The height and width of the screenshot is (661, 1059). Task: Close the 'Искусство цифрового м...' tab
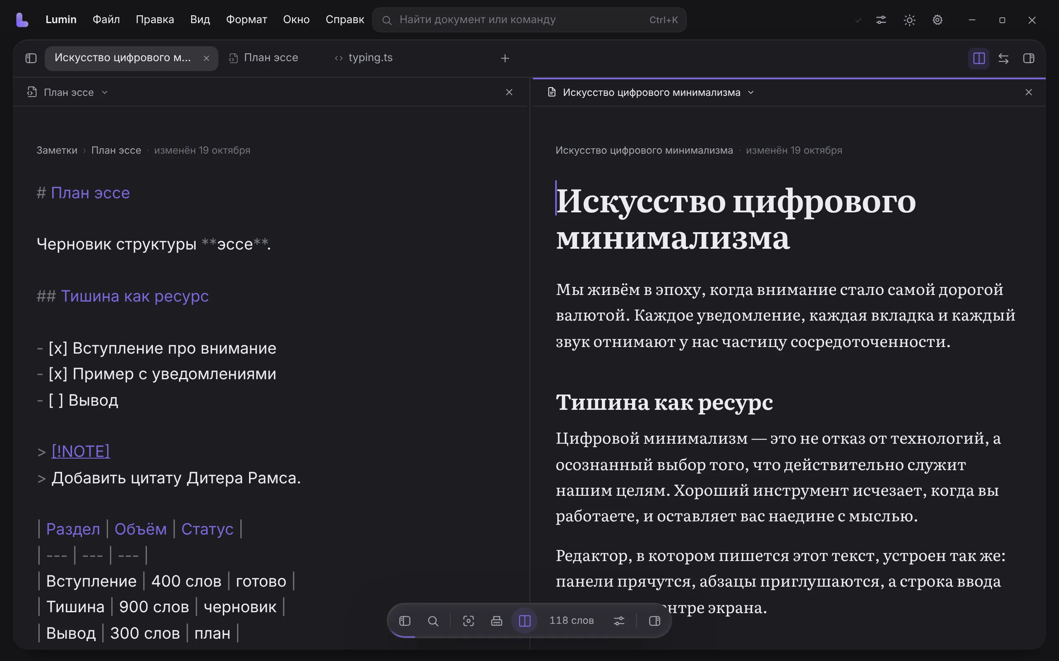tap(206, 58)
